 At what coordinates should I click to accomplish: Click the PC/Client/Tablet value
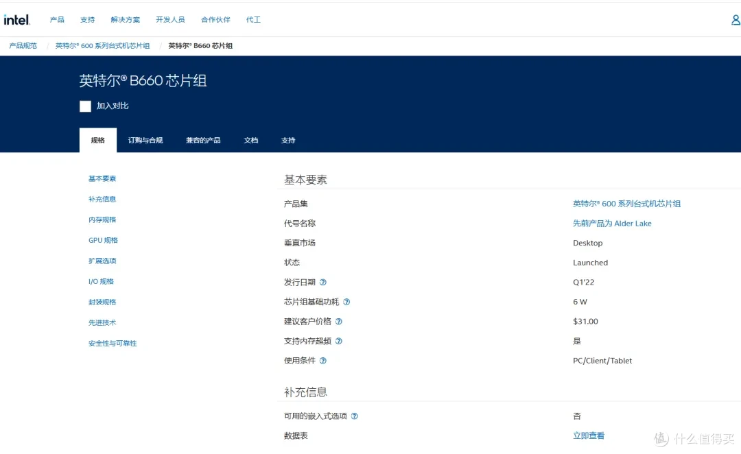tap(602, 361)
